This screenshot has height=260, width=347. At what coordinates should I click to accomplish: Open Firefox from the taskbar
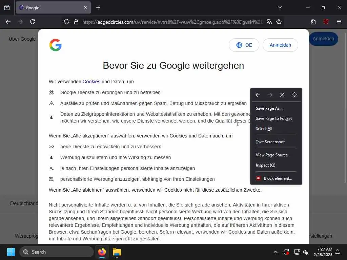pyautogui.click(x=102, y=252)
